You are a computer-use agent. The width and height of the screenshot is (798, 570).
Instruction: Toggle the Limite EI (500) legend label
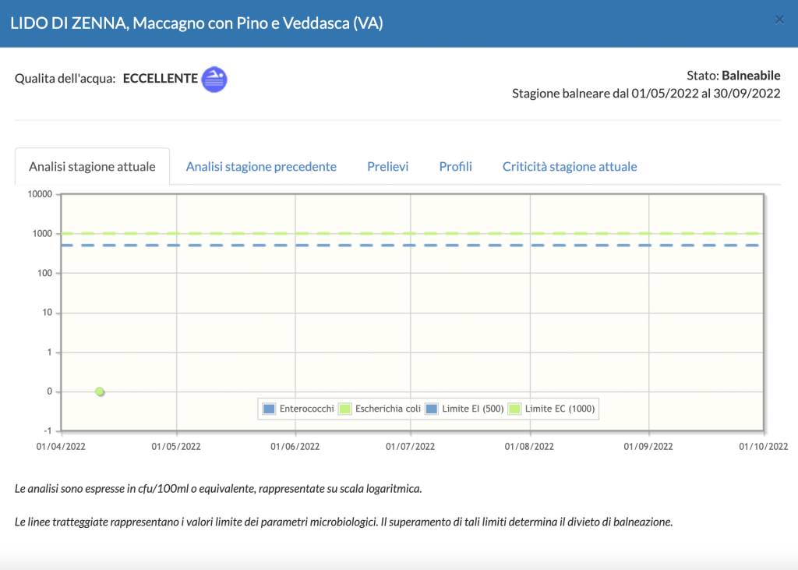(471, 409)
